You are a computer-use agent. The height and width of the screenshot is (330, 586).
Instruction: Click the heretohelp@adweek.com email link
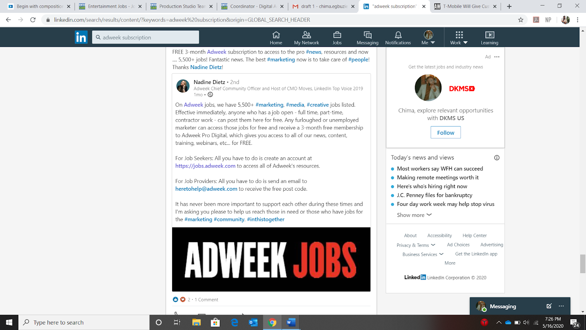pyautogui.click(x=206, y=189)
